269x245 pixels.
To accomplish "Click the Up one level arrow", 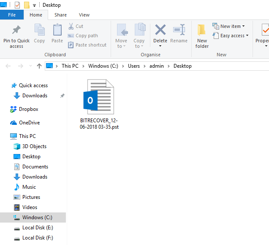I will click(x=39, y=66).
